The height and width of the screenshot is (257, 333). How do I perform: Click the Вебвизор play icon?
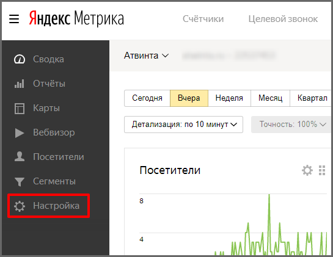[x=20, y=133]
